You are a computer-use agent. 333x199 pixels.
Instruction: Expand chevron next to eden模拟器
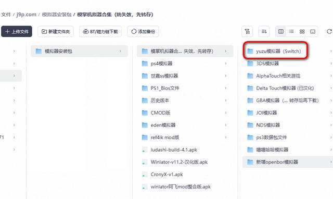coord(226,125)
